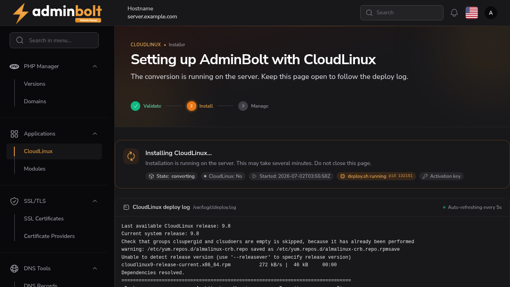Click the header search magnifier icon

click(369, 13)
